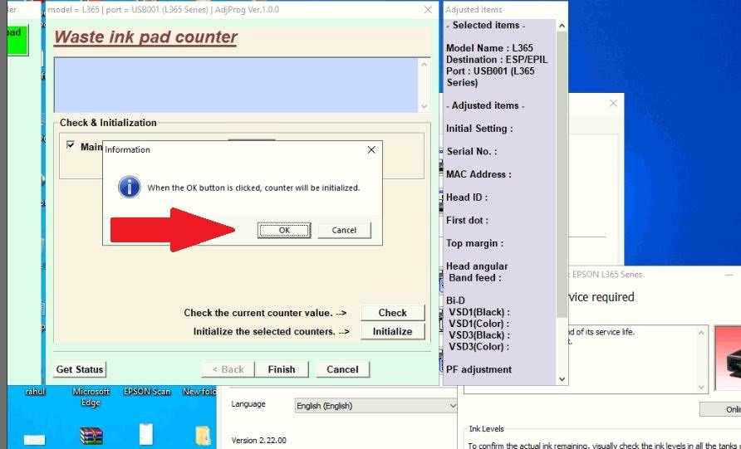
Task: Cancel the counter initialization prompt
Action: tap(344, 230)
